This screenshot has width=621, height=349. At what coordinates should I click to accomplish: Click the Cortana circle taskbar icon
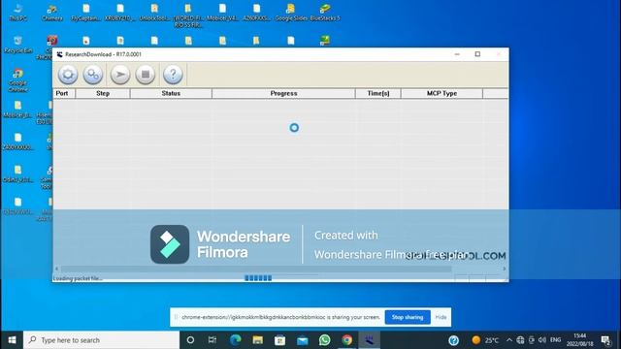(190, 340)
